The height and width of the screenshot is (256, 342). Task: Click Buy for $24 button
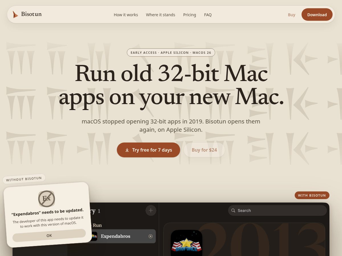(204, 150)
